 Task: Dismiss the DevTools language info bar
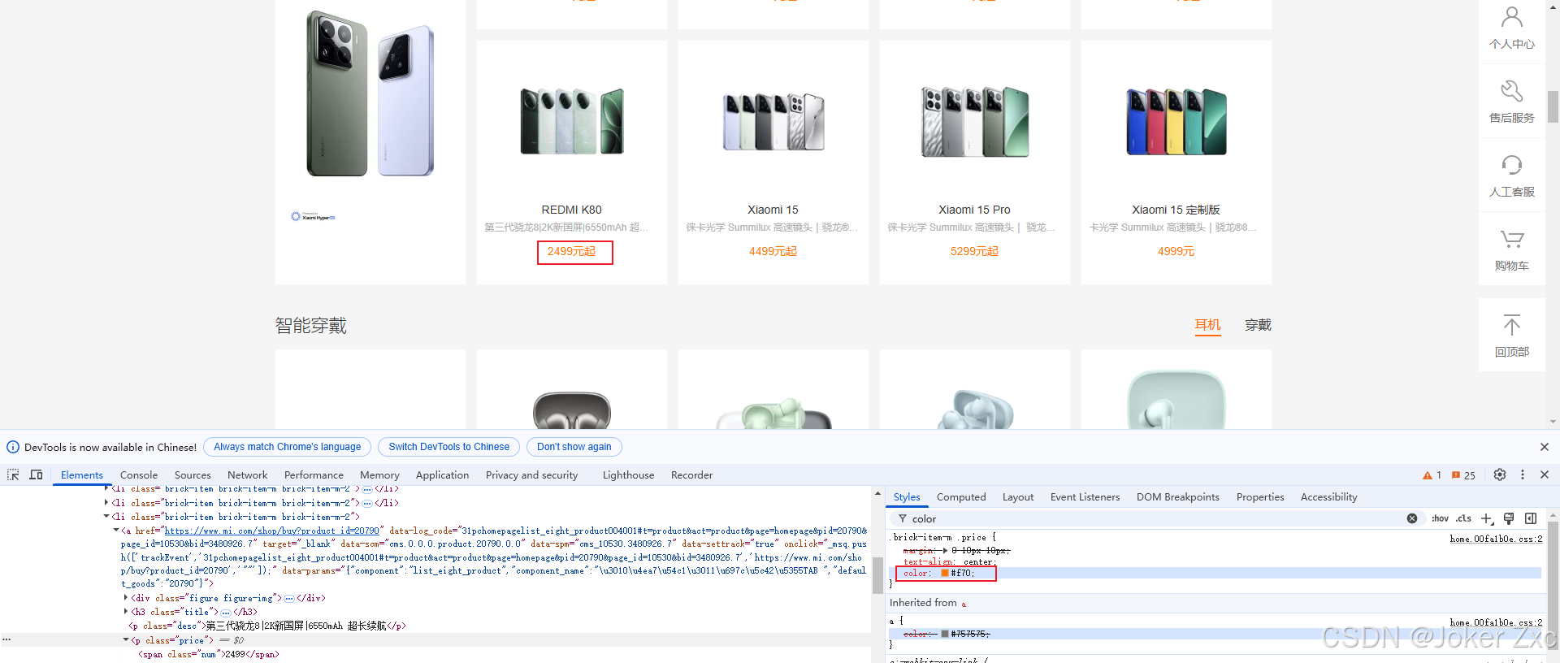tap(1545, 447)
